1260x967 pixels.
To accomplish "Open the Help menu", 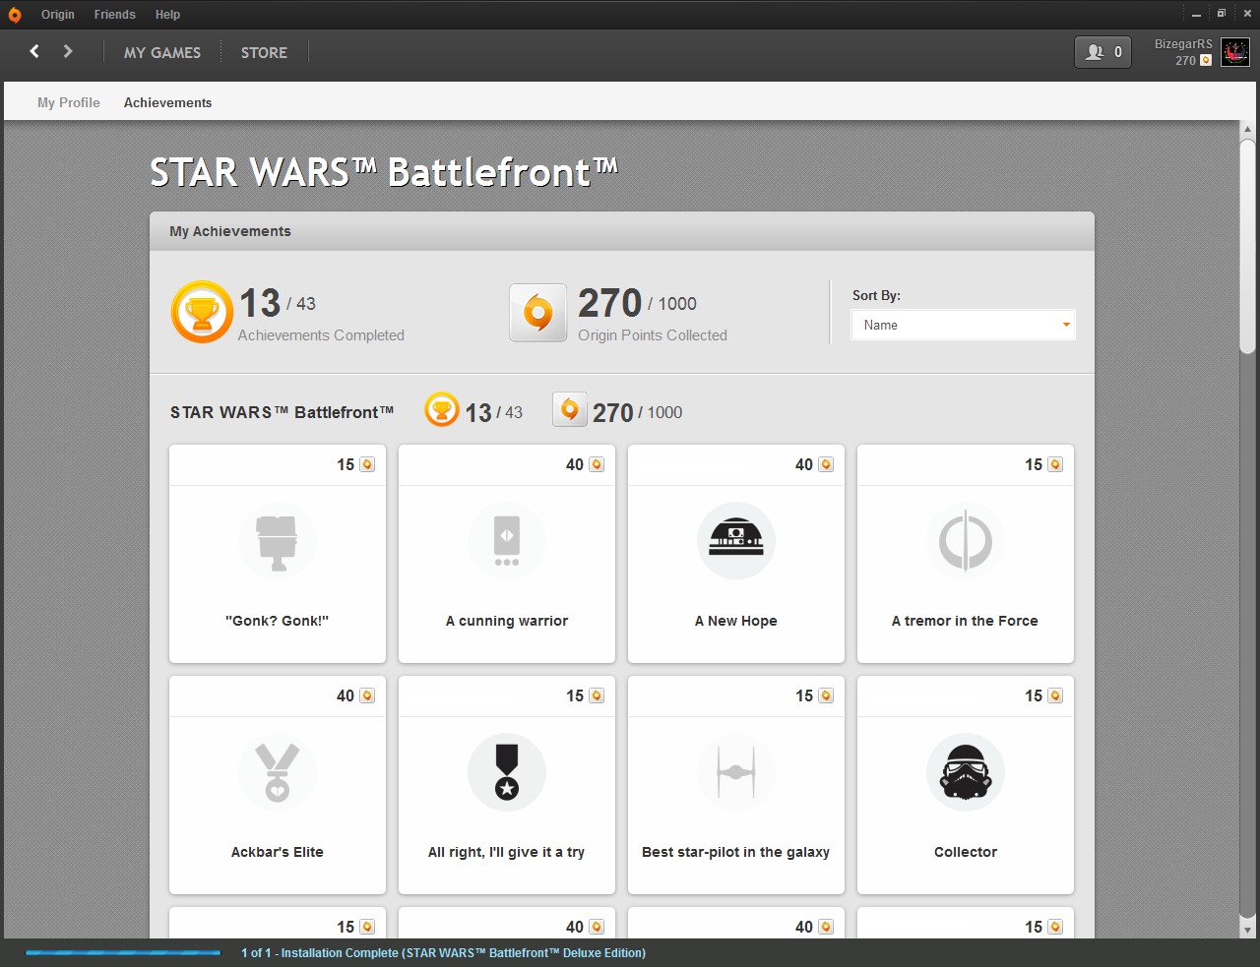I will 167,15.
